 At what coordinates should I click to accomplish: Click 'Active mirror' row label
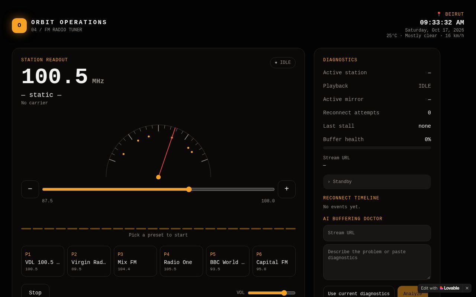tap(343, 99)
